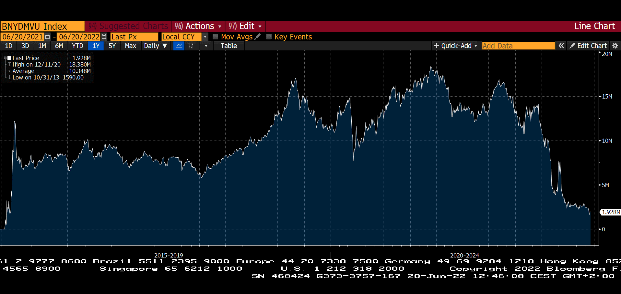Select the line chart type icon

179,46
